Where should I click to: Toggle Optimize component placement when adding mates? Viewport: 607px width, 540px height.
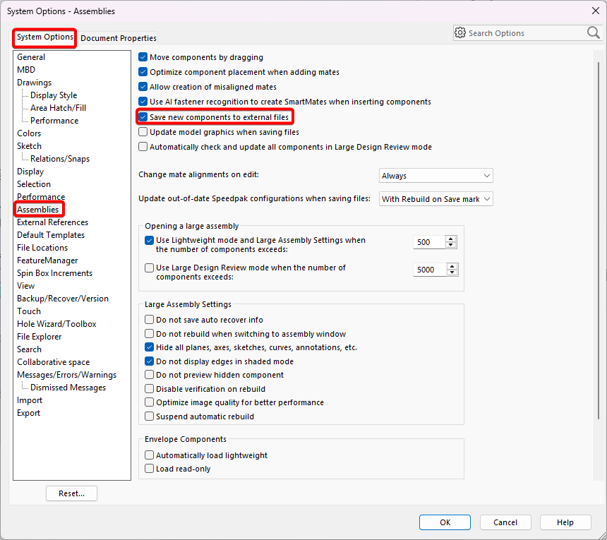[x=143, y=72]
